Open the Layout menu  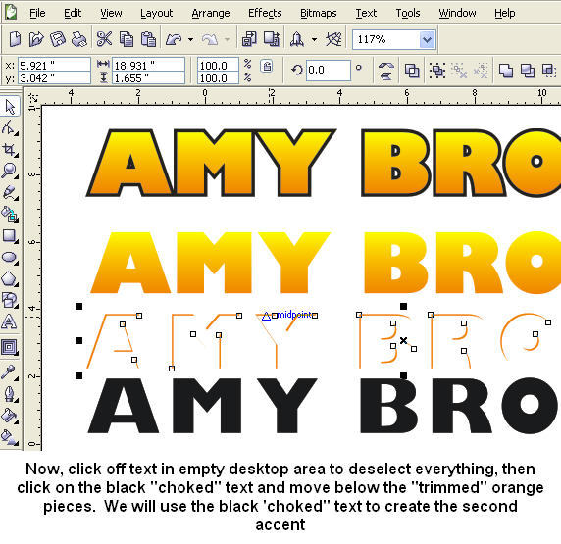(x=156, y=14)
